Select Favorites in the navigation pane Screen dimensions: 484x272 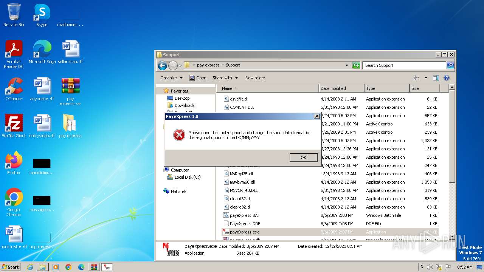coord(179,91)
